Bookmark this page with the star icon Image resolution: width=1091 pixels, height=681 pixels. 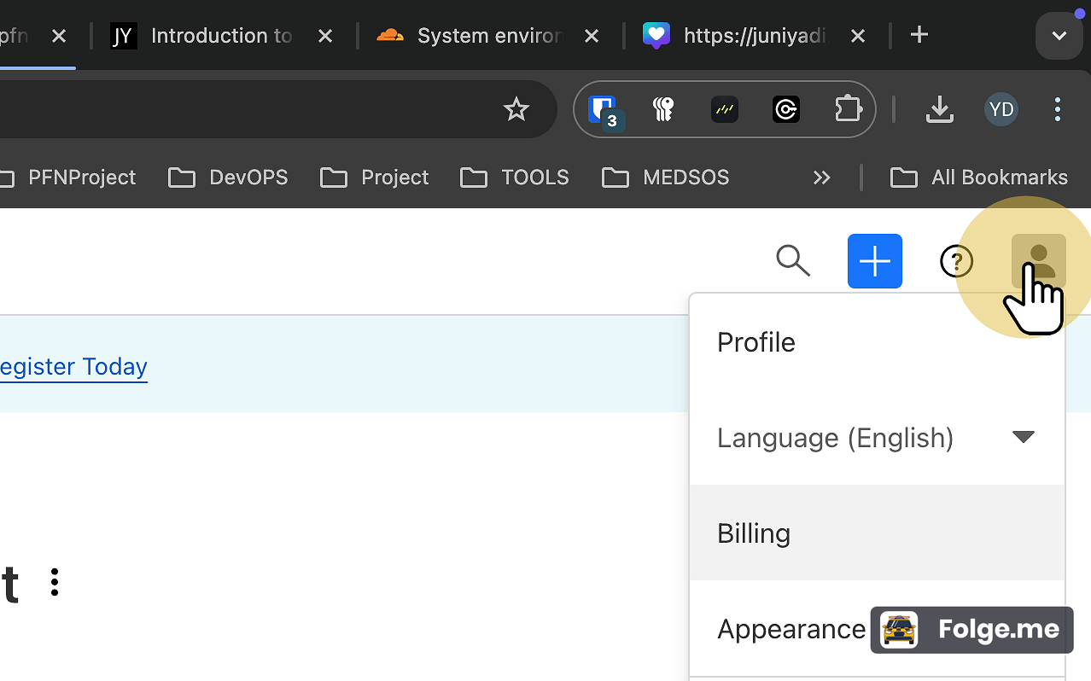(x=516, y=109)
